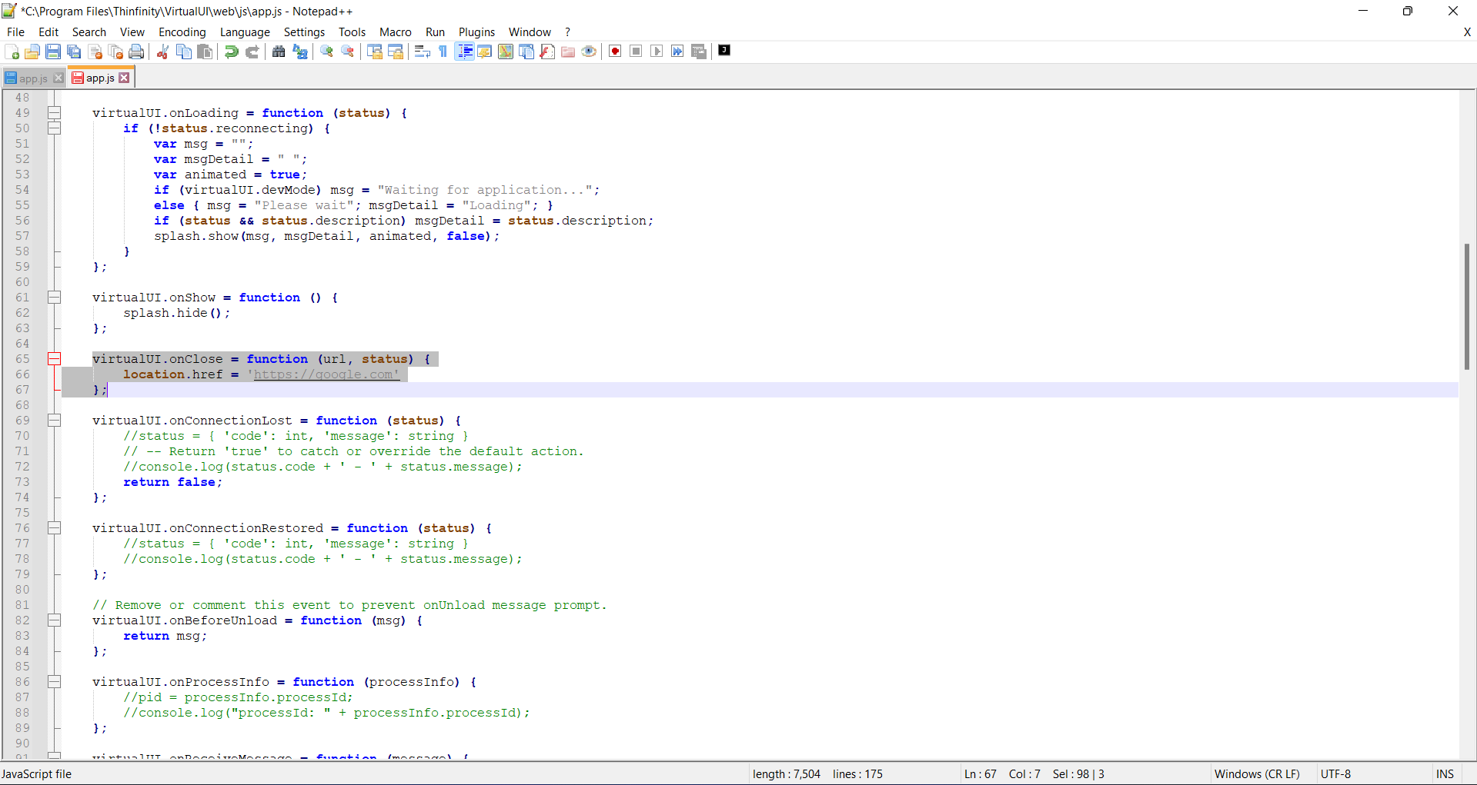Image resolution: width=1477 pixels, height=785 pixels.
Task: Click the black J plugin toolbar icon
Action: (x=724, y=51)
